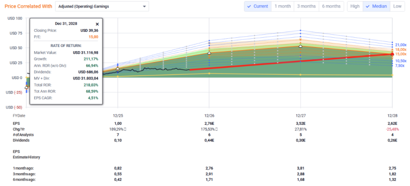Viewport: 410px width, 186px height.
Task: Click the white triangle marker at 12/25
Action: tap(118, 68)
